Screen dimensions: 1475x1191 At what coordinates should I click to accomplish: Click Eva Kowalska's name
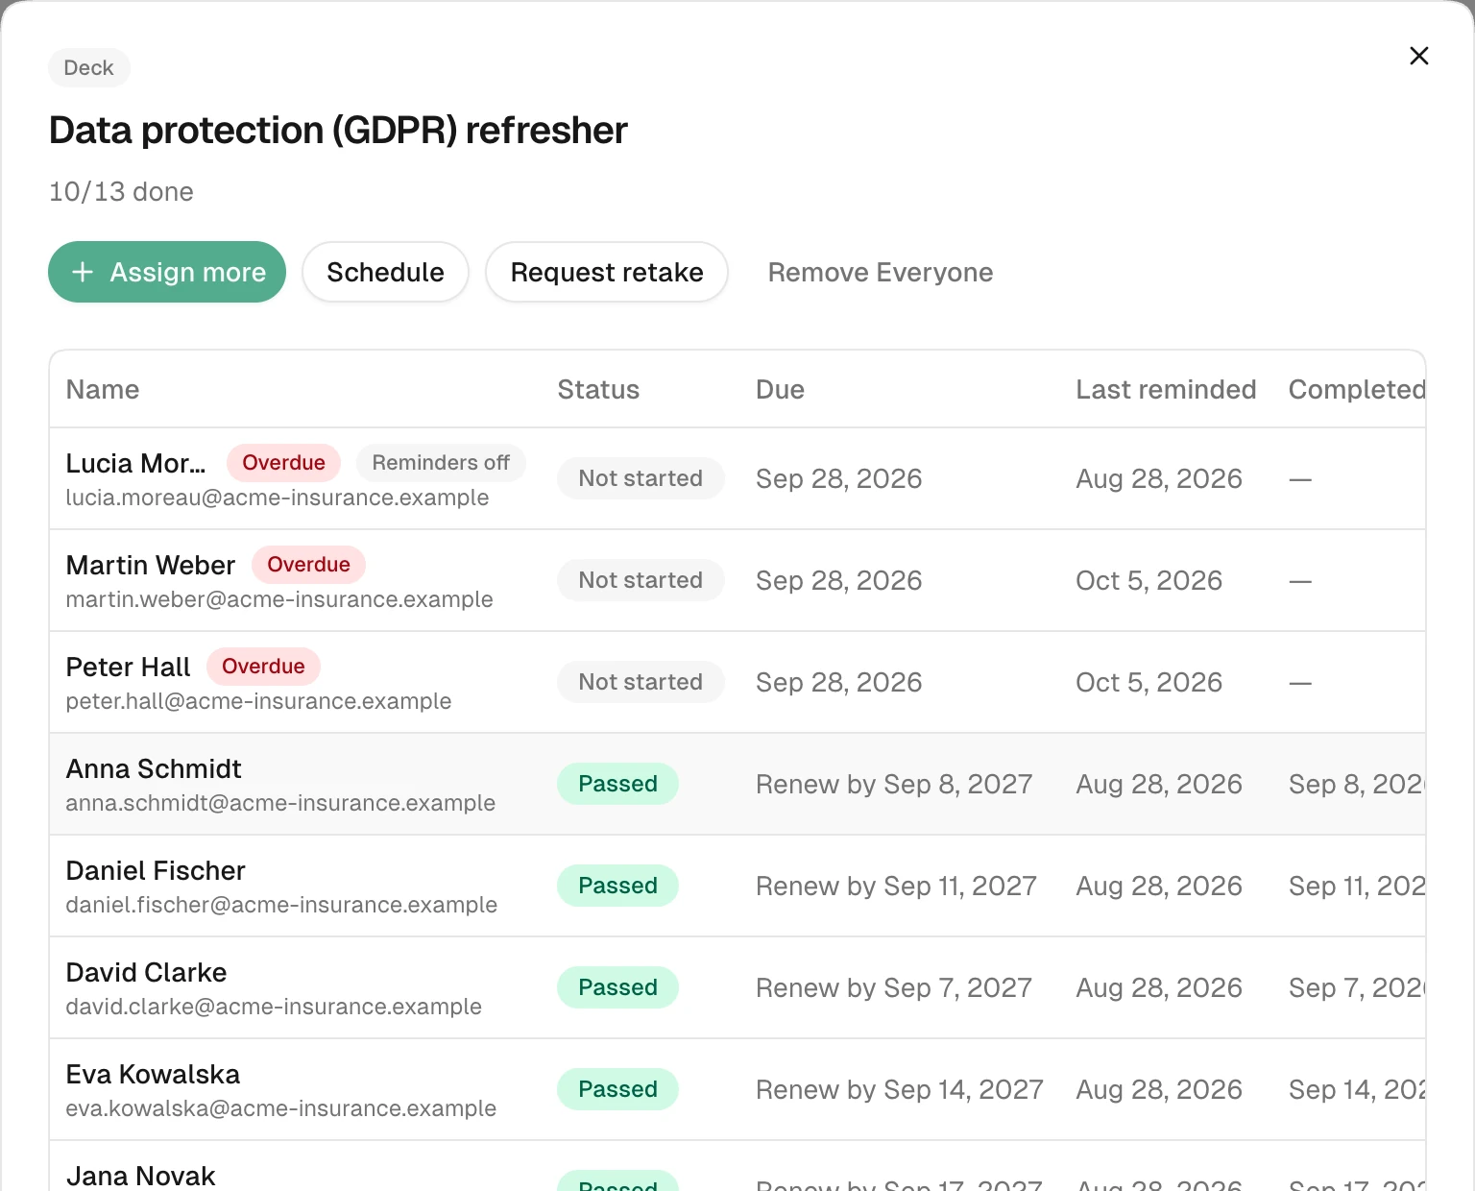click(x=153, y=1074)
